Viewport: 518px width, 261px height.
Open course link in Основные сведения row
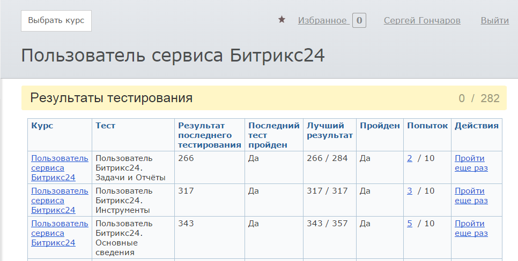[60, 233]
